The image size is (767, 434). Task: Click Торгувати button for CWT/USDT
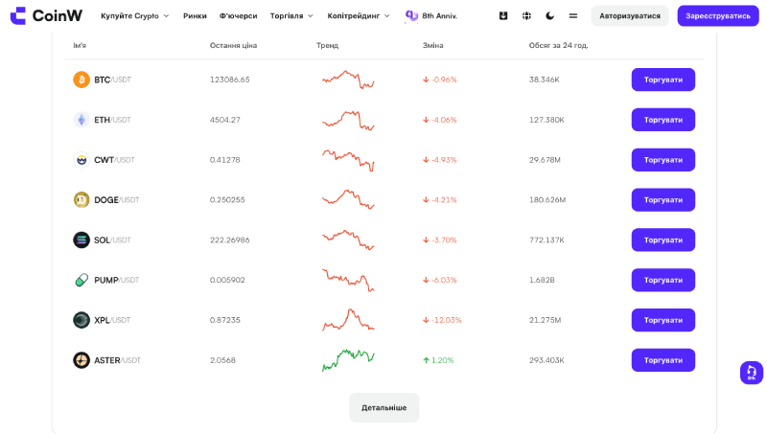click(x=662, y=160)
